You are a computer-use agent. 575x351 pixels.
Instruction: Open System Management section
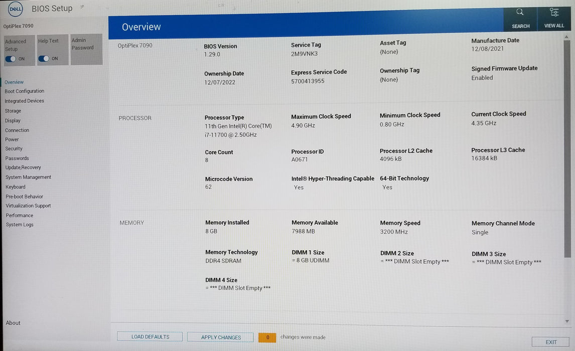point(28,177)
